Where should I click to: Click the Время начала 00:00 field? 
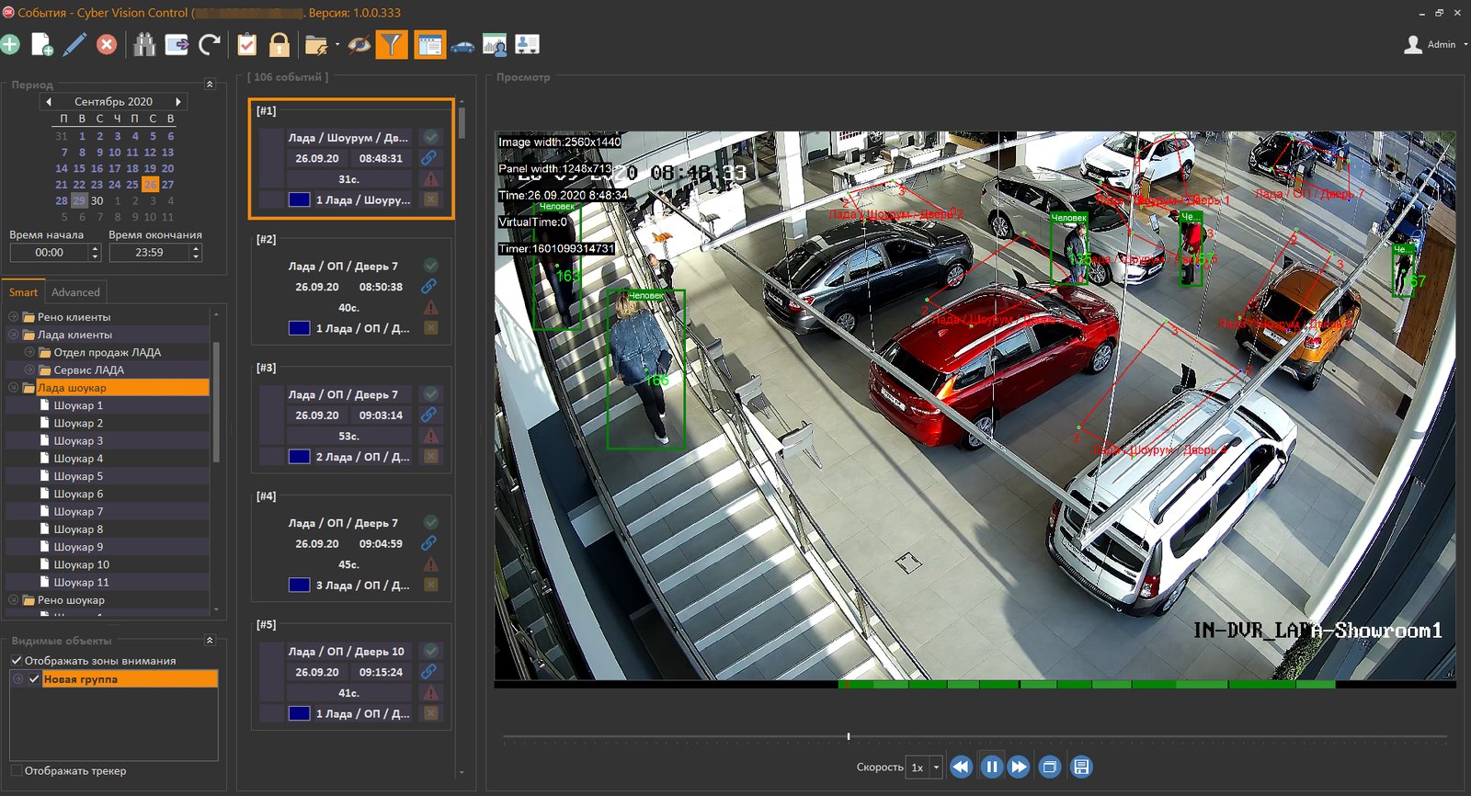(x=50, y=253)
